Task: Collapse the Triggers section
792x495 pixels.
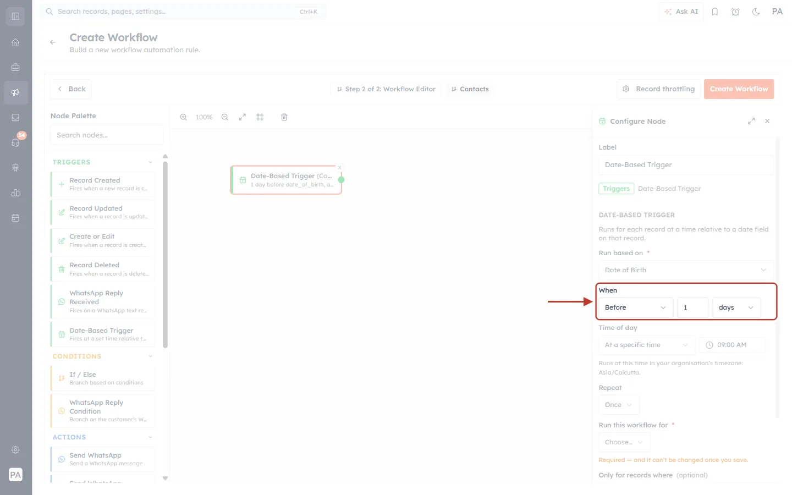Action: 151,162
